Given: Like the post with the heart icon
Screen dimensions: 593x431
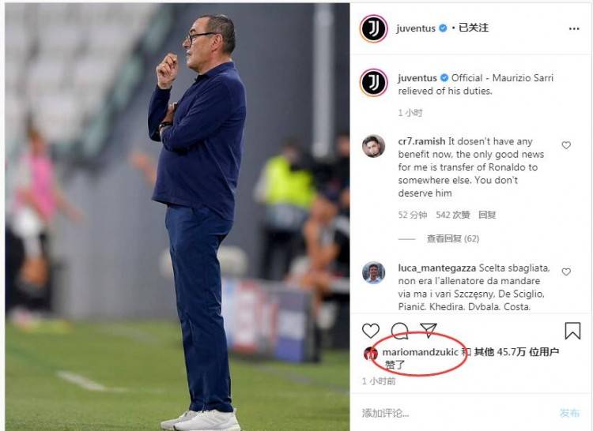Looking at the screenshot, I should (x=370, y=331).
